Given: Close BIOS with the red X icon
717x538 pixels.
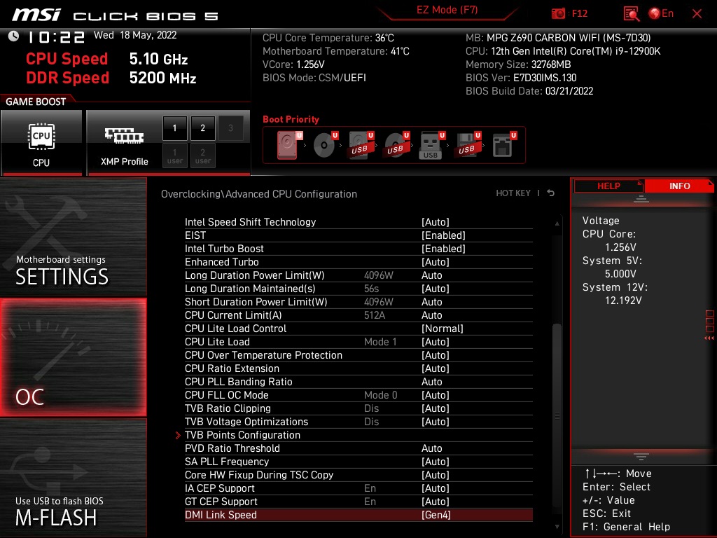Looking at the screenshot, I should (x=697, y=14).
